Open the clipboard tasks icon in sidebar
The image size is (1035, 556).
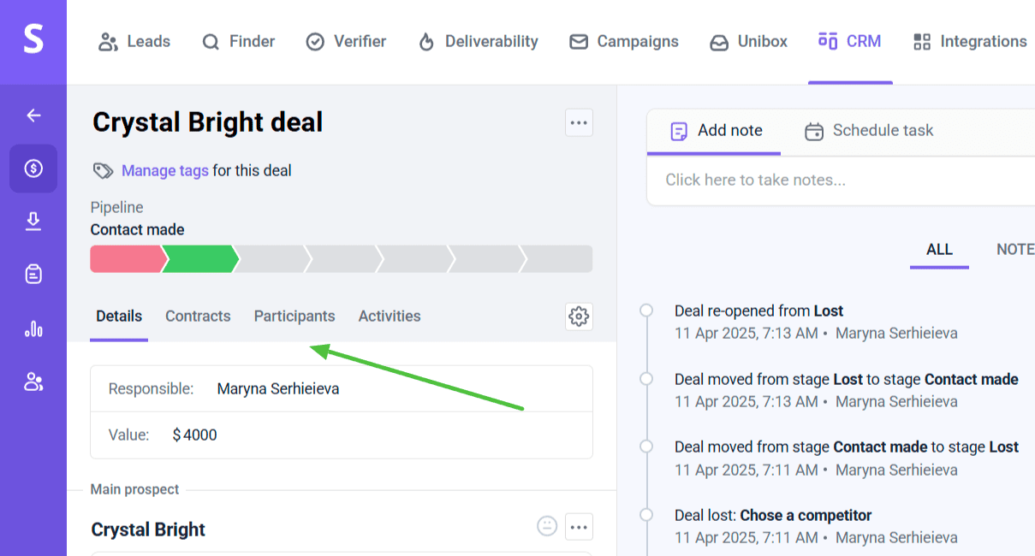(x=33, y=275)
